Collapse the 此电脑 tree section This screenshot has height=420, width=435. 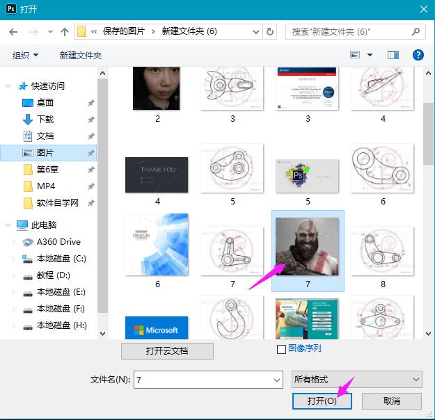pos(8,225)
